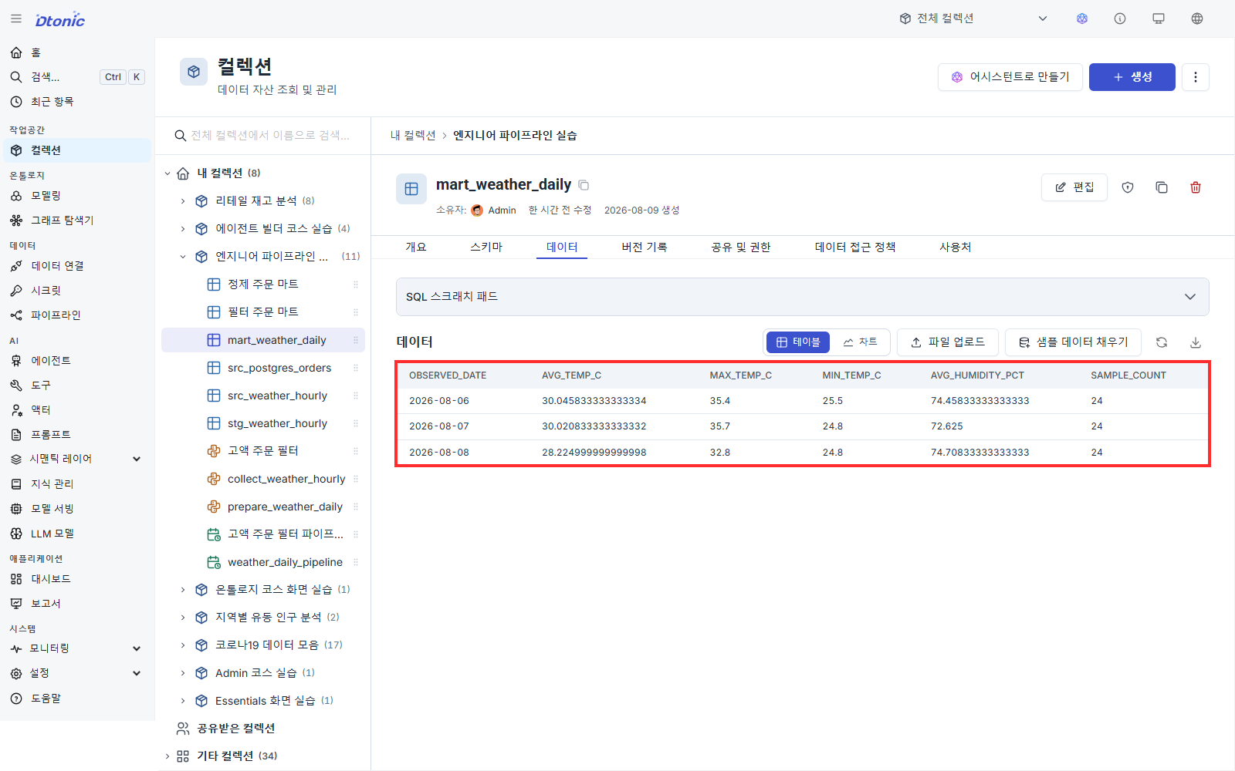Expand the SQL 스크래치 패드 panel
Viewport: 1235px width, 771px height.
pos(803,297)
